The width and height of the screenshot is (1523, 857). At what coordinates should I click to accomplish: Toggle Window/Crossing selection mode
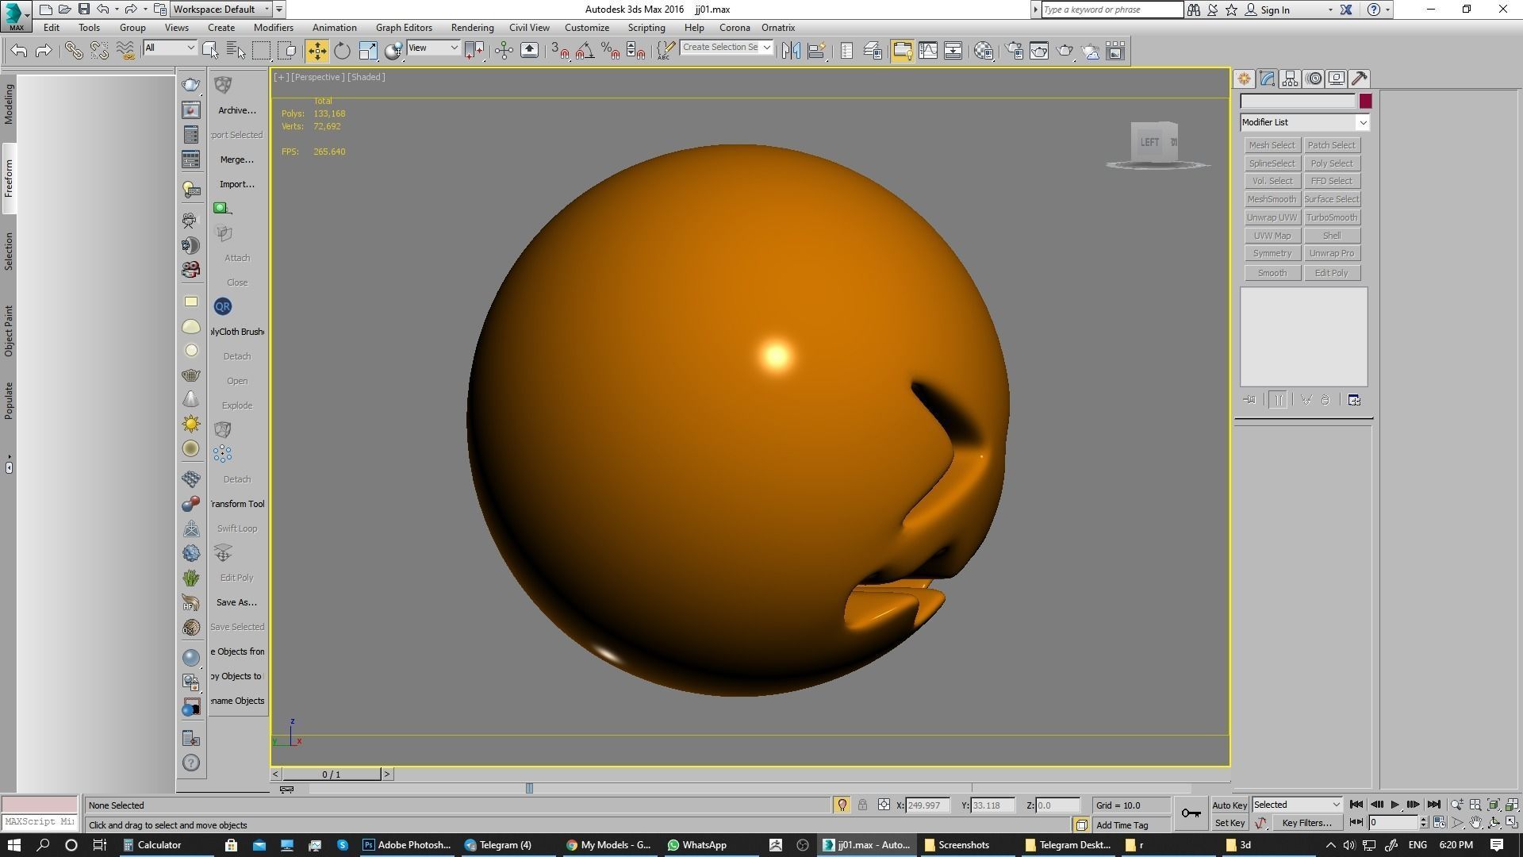tap(287, 51)
